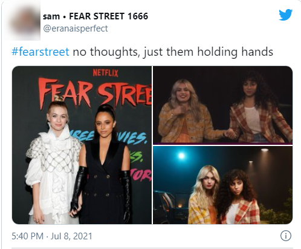Open the @eranaisperfect handle link

tap(76, 28)
